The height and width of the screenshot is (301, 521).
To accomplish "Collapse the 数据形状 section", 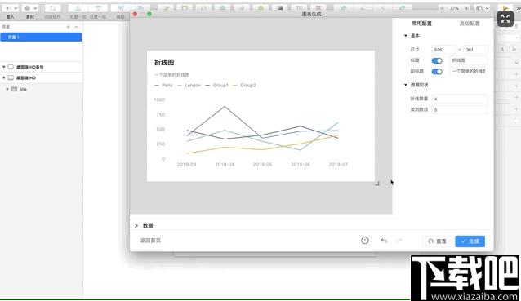I will [x=405, y=85].
